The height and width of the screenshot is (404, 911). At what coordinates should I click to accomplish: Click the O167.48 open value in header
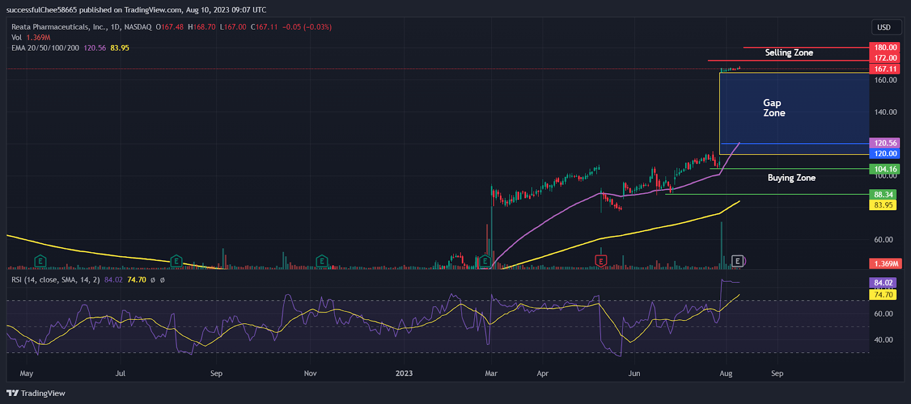[x=170, y=27]
